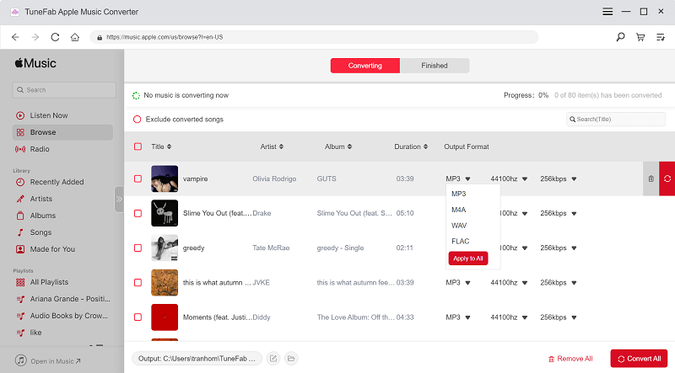This screenshot has height=373, width=675.
Task: Tick the checkbox for greedy track
Action: coord(138,248)
